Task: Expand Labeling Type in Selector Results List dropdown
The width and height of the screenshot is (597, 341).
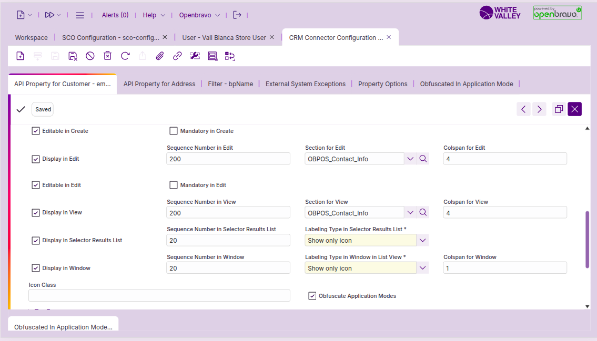Action: tap(423, 240)
